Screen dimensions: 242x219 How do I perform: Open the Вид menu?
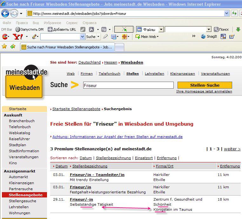(x=36, y=23)
